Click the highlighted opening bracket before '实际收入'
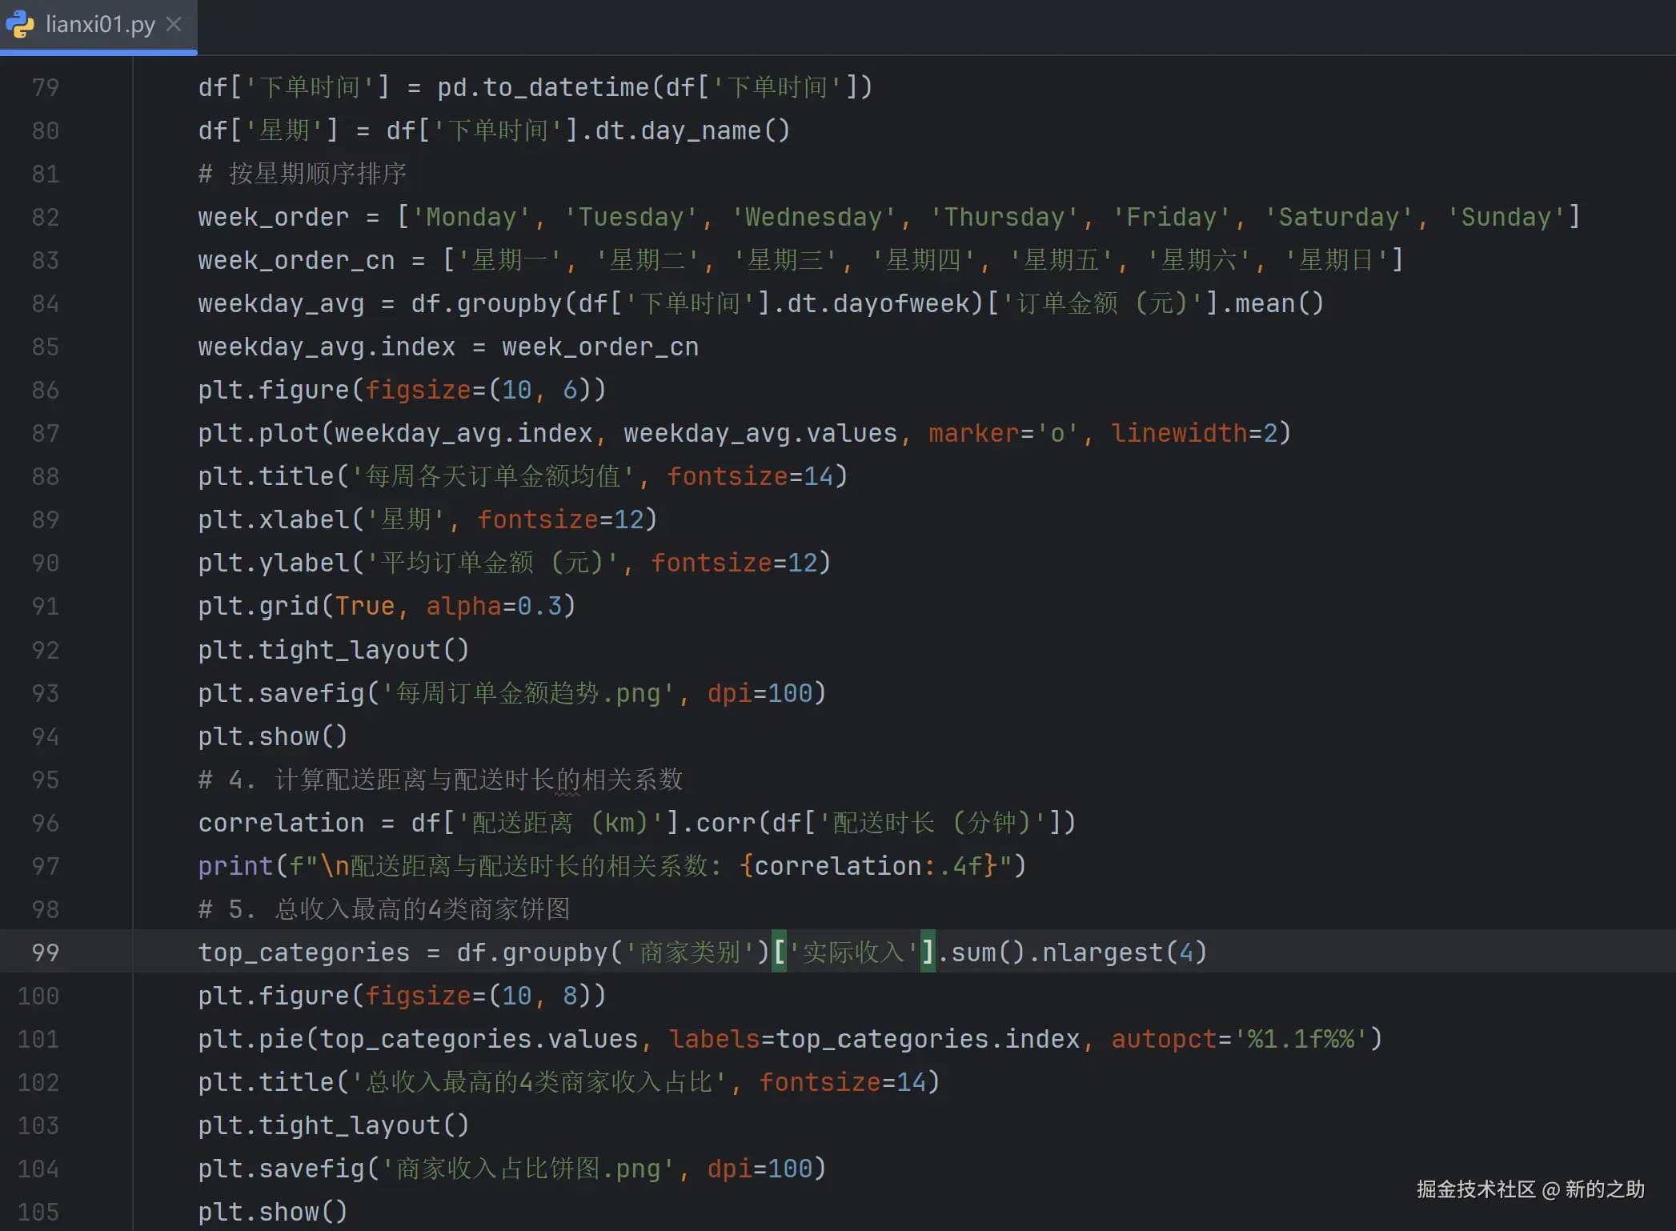This screenshot has height=1231, width=1676. click(779, 952)
